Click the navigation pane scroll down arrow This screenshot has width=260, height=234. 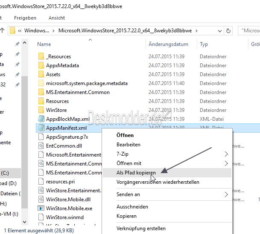pyautogui.click(x=24, y=222)
